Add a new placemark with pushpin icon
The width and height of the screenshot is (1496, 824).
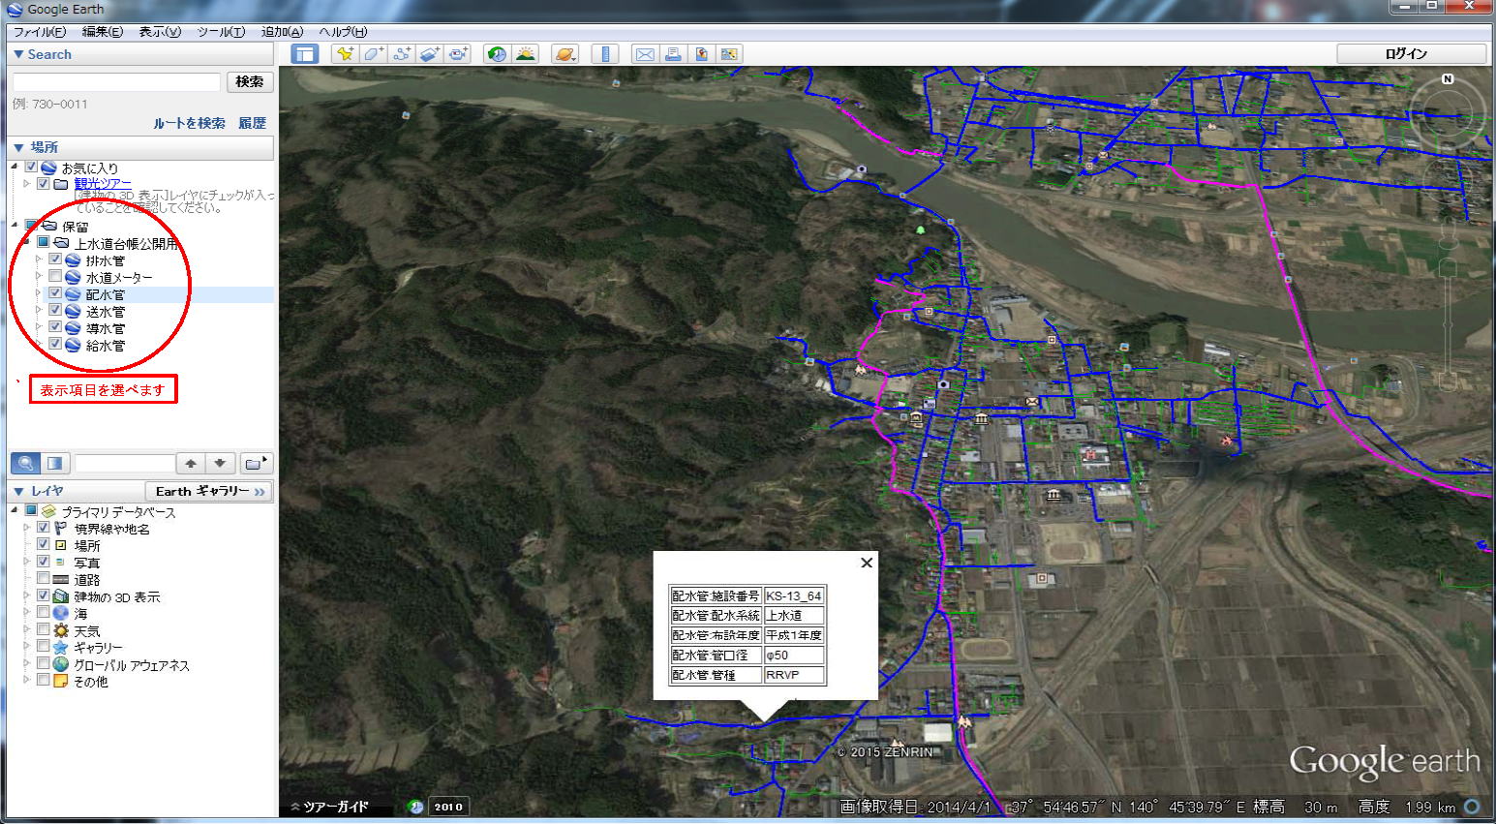tap(344, 54)
